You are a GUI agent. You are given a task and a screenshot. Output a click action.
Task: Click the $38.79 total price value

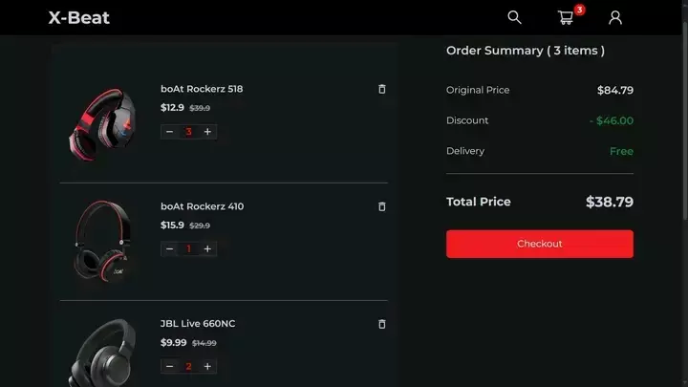(610, 202)
